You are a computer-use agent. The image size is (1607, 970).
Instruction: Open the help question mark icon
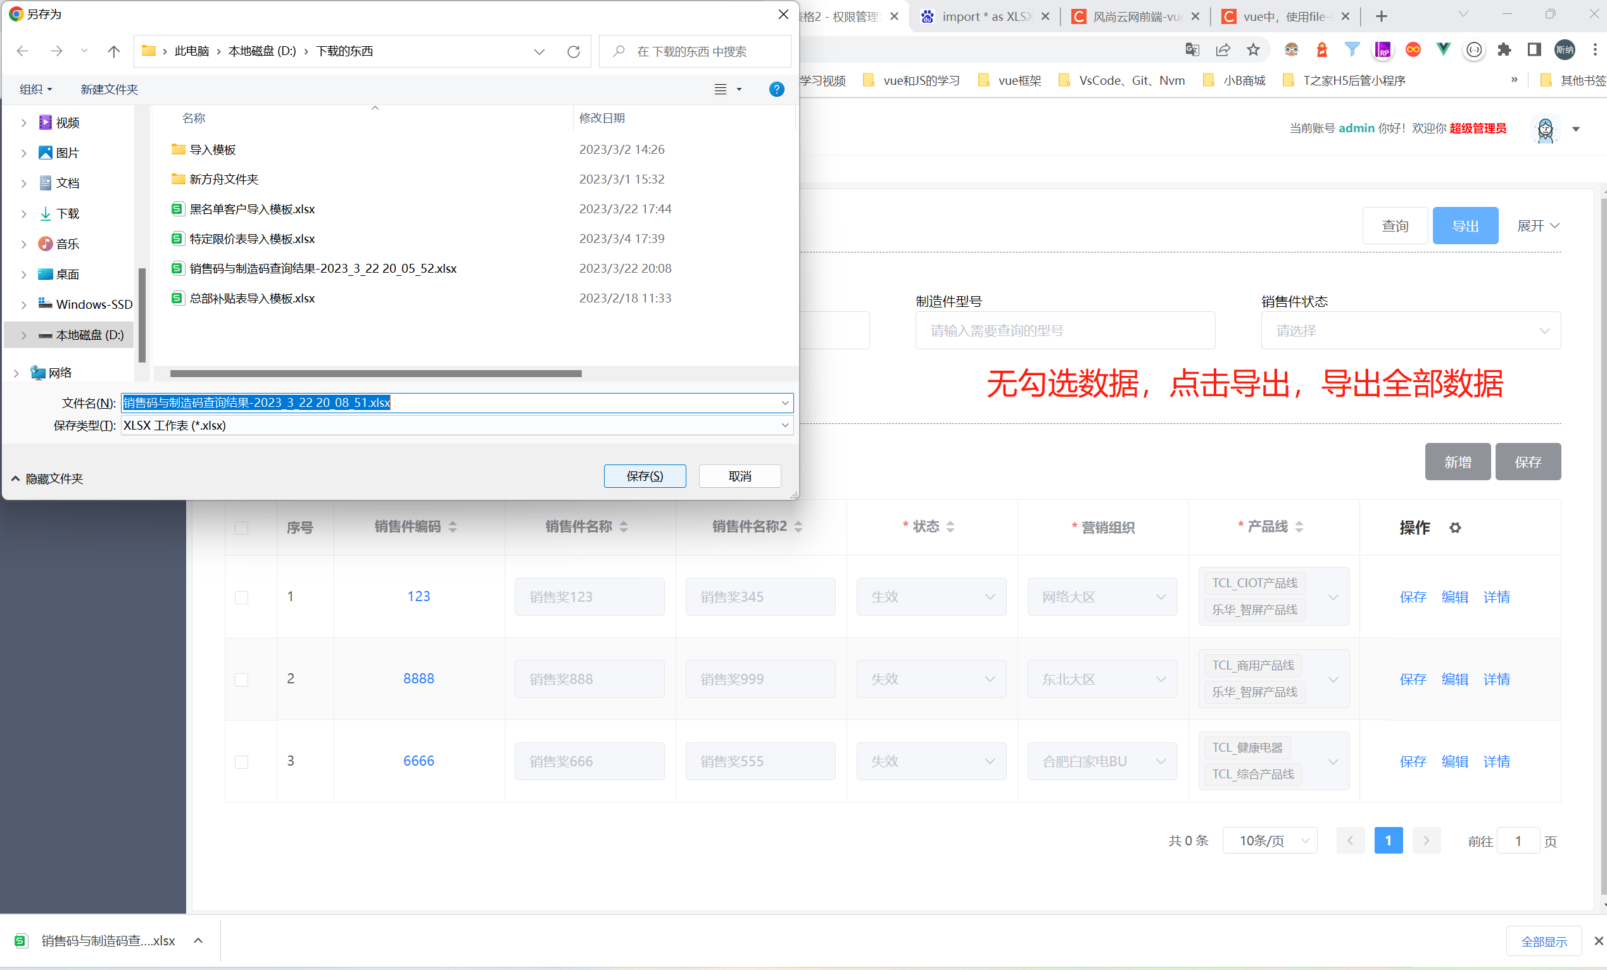coord(776,89)
